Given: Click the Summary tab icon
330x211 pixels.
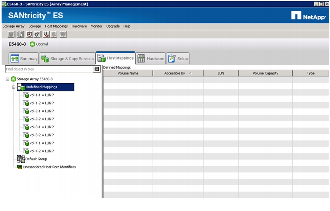Looking at the screenshot, I should pos(15,59).
